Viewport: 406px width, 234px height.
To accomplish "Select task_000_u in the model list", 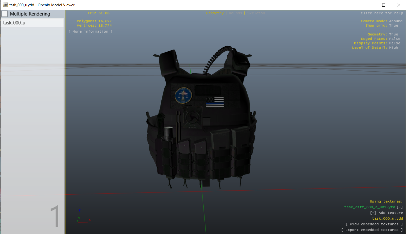I will [14, 23].
